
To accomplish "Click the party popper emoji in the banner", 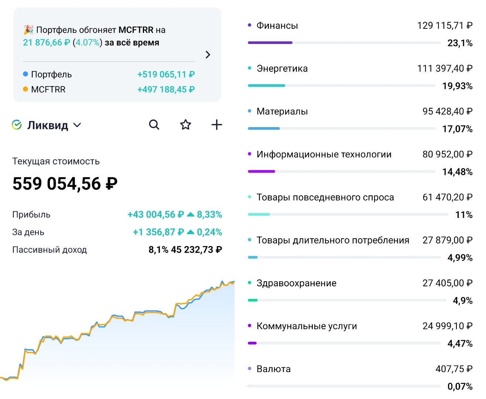I will pos(28,30).
